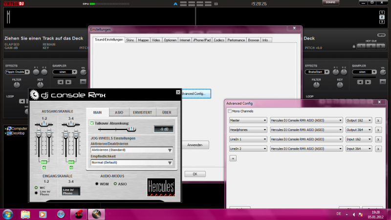
Task: Open Windows Start menu
Action: (x=7, y=214)
